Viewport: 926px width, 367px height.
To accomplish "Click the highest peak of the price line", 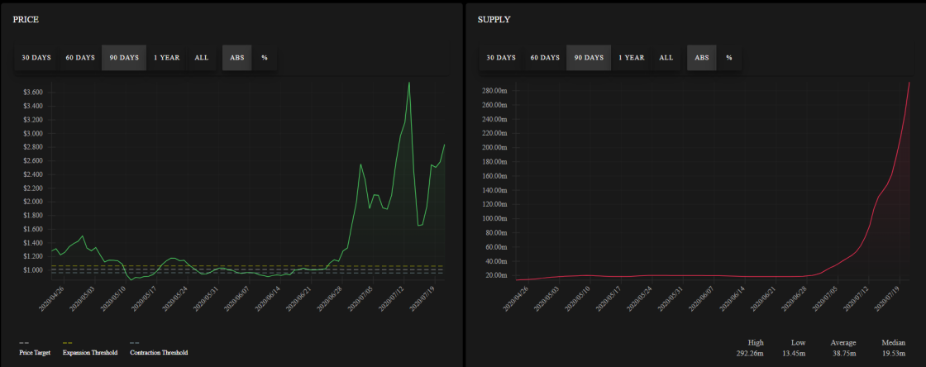I will [x=408, y=83].
